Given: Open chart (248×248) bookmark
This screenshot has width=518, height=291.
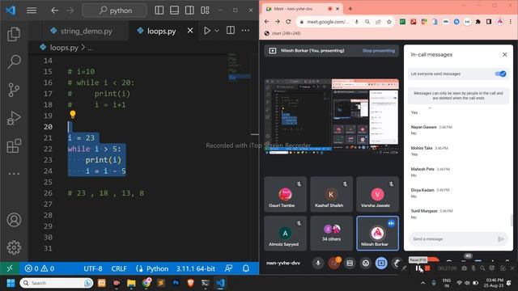Looking at the screenshot, I should tap(282, 33).
